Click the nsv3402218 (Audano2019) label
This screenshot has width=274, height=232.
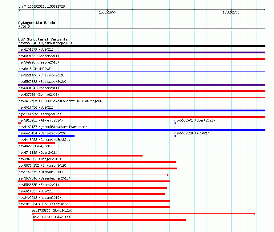40,198
